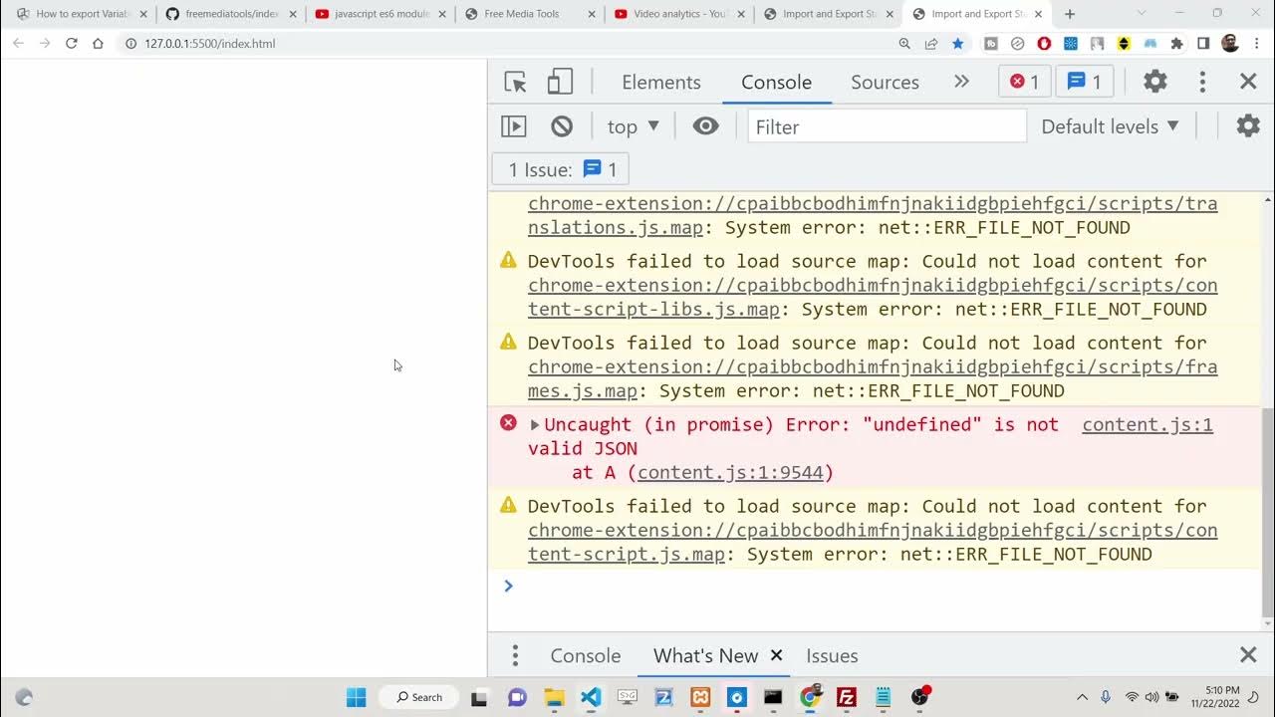Click the 1 Issue button
The height and width of the screenshot is (717, 1275).
coord(561,169)
